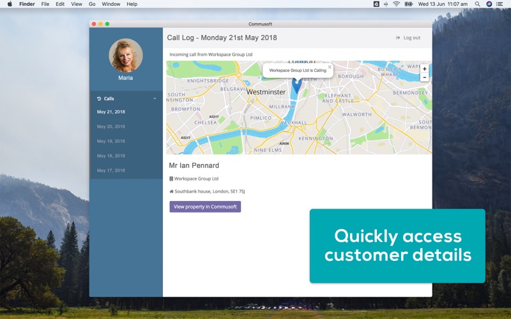Click the Maria user name label
This screenshot has height=319, width=511.
(x=125, y=78)
